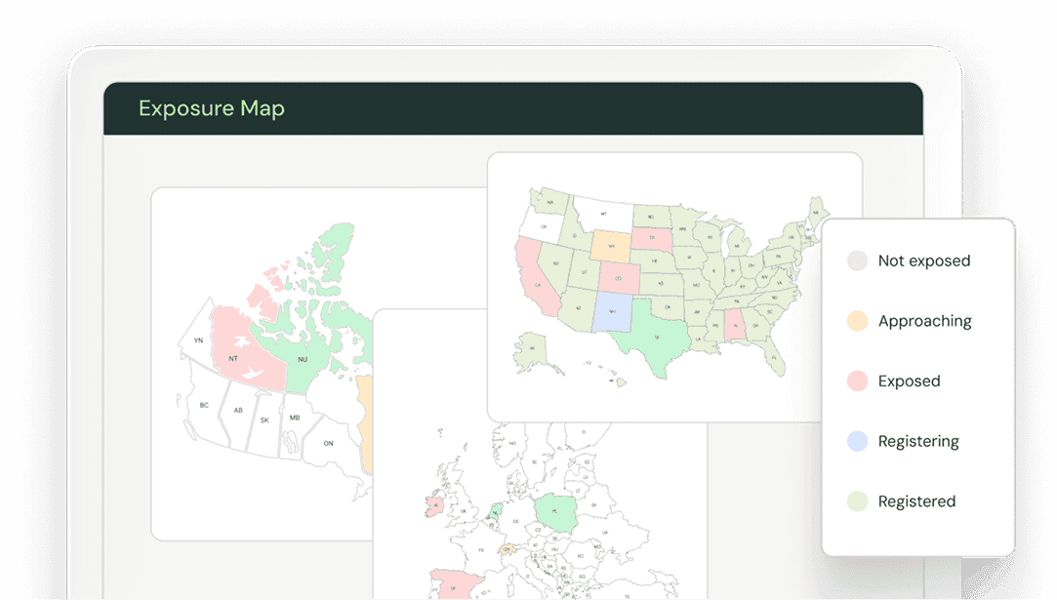
Task: Select Norway on Europe map
Action: coord(513,444)
